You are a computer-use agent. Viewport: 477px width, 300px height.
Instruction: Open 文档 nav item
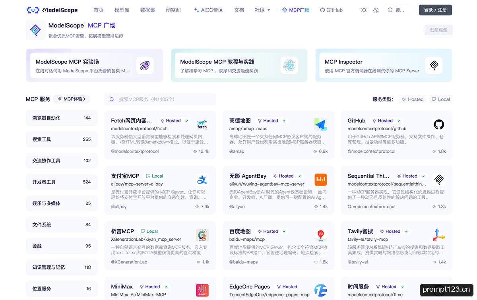tap(239, 10)
